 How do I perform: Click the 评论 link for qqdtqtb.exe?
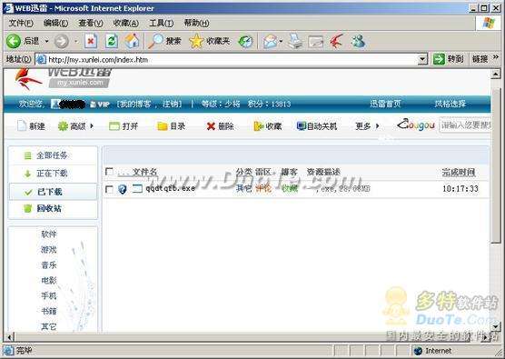(x=263, y=189)
